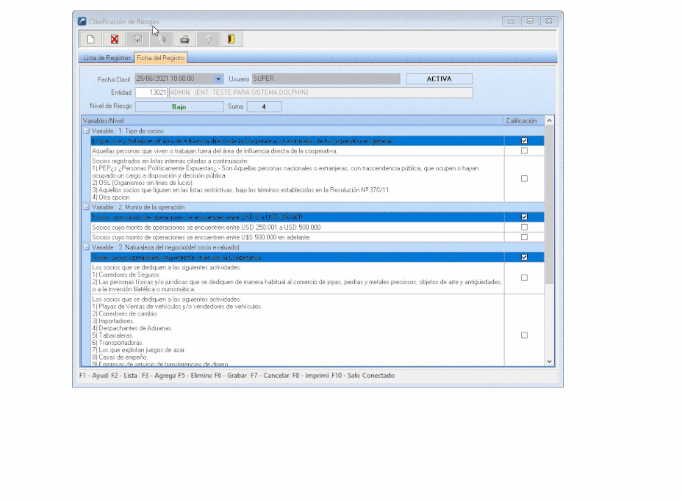
Task: Check 'Socios registrados en listas internas' checkbox
Action: click(x=524, y=178)
